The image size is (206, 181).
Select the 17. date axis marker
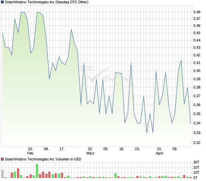point(62,149)
